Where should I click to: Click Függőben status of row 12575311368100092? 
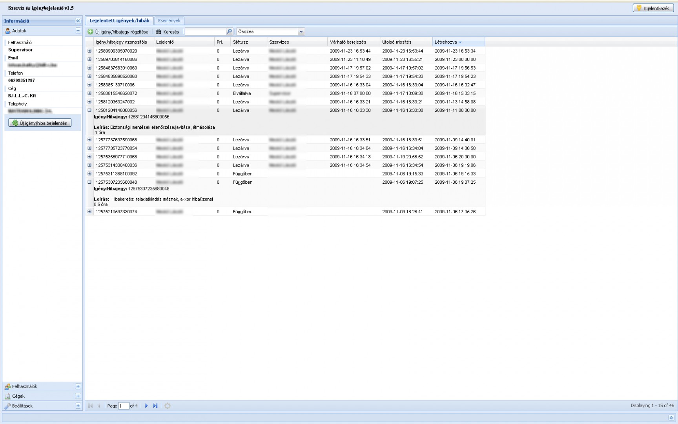(x=242, y=174)
